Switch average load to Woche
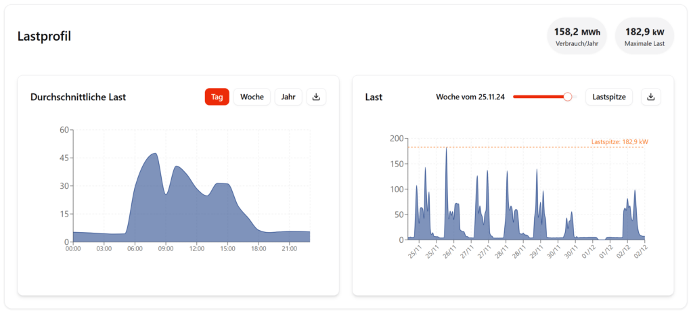693x314 pixels. (252, 97)
